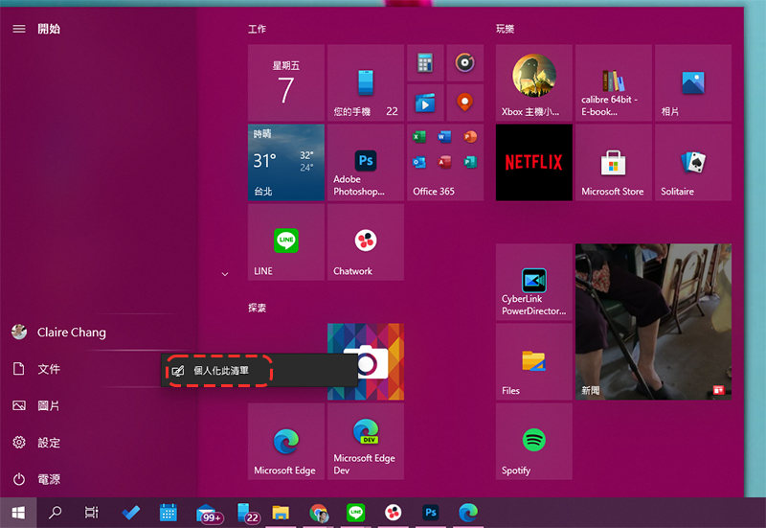Image resolution: width=766 pixels, height=528 pixels.
Task: Open the Microsoft Store tile
Action: [613, 162]
